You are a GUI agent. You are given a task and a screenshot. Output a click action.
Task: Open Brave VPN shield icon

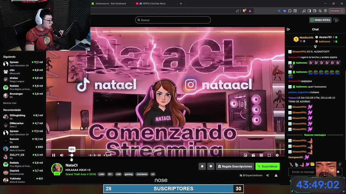coord(325,11)
